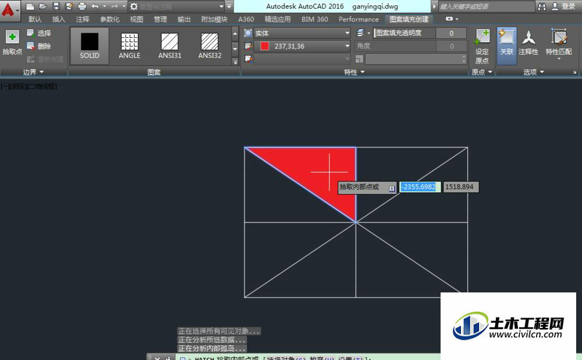Open quick access toolbar customize arrow
The width and height of the screenshot is (582, 360).
pyautogui.click(x=229, y=6)
